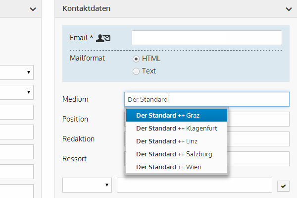Open the second dropdown in the left panel
297x198 pixels.
pos(17,92)
